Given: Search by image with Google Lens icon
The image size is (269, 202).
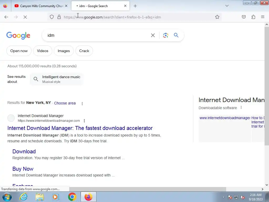Looking at the screenshot, I should tap(165, 35).
